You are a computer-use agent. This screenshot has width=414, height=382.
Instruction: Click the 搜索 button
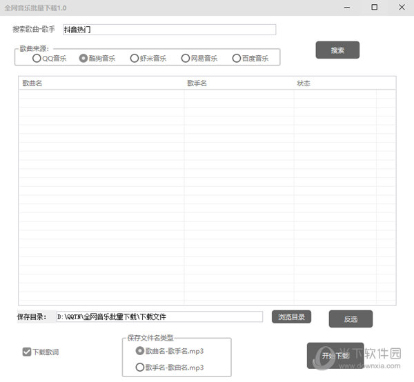click(x=337, y=50)
